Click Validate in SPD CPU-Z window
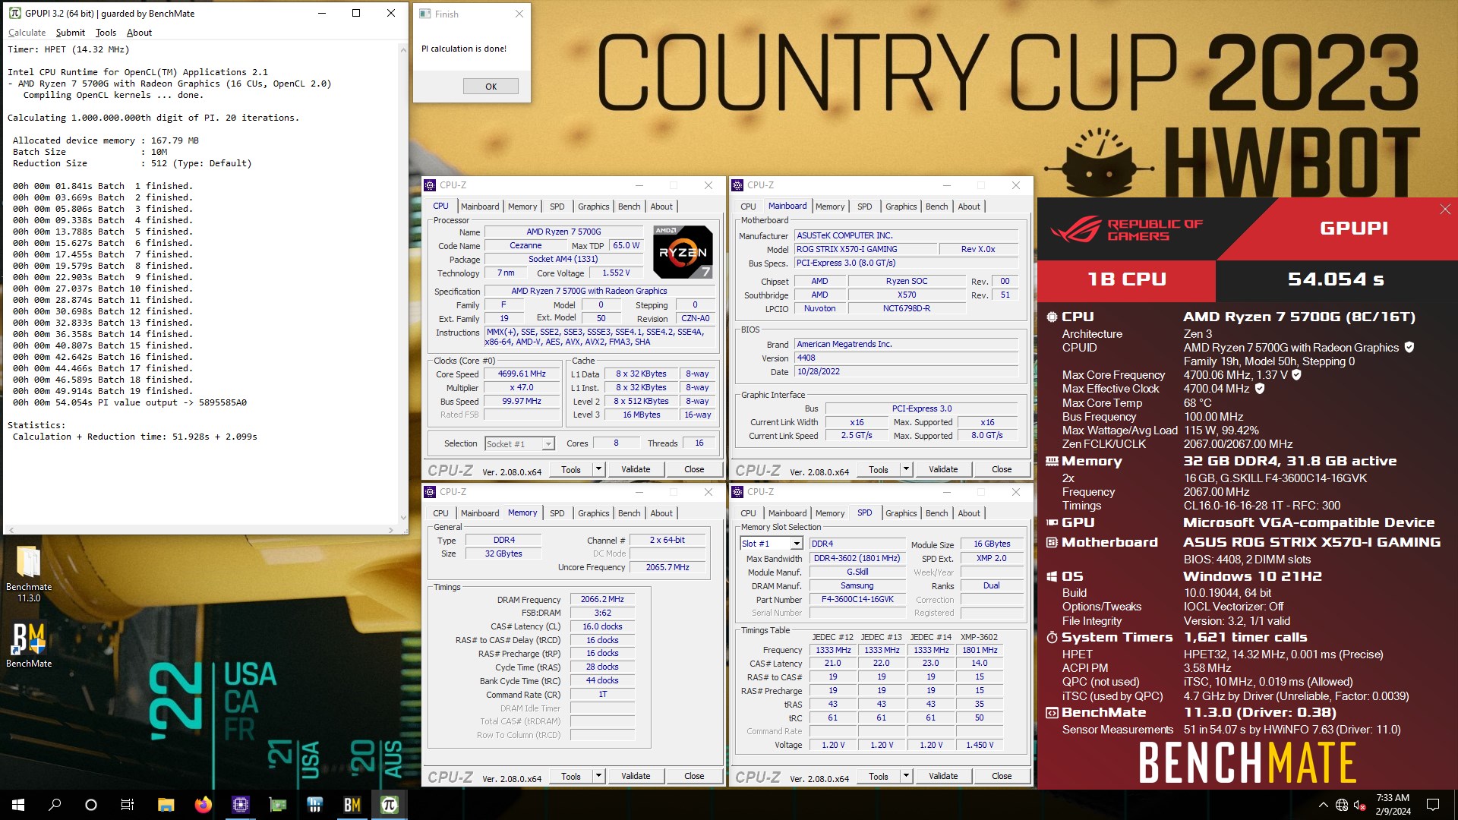1458x820 pixels. (943, 776)
